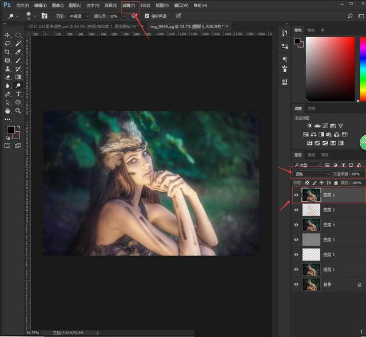366x337 pixels.
Task: Open the layer blend mode dropdown 滤色
Action: pyautogui.click(x=312, y=174)
